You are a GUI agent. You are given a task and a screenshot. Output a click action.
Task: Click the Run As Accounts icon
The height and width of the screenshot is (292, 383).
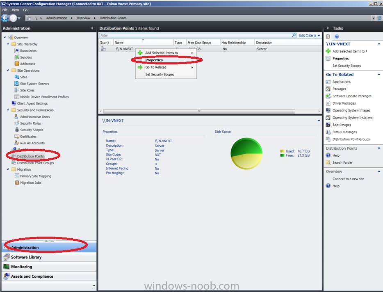tap(17, 143)
